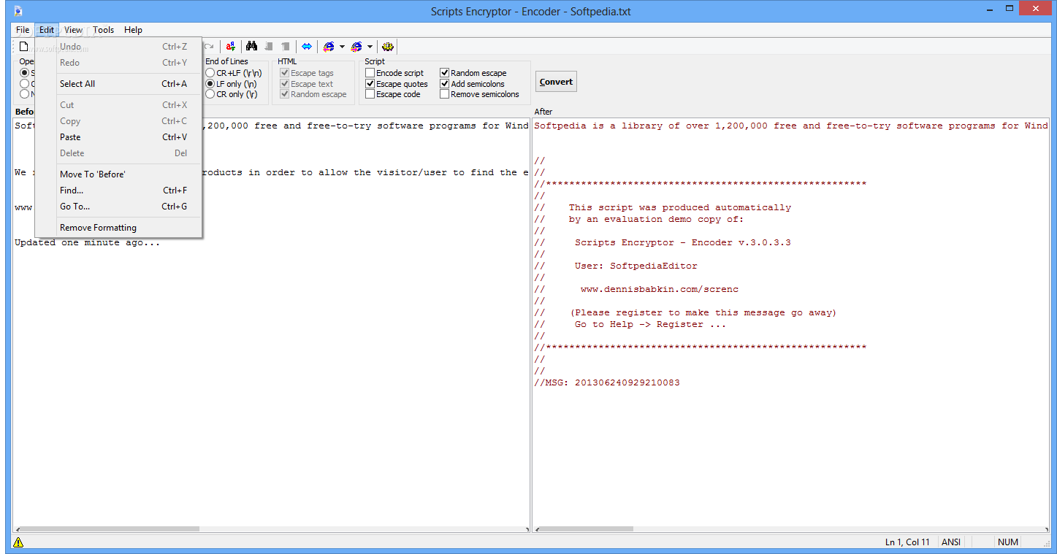Click the colored letters replace-text icon
Viewport: 1057px width, 554px height.
pyautogui.click(x=230, y=47)
